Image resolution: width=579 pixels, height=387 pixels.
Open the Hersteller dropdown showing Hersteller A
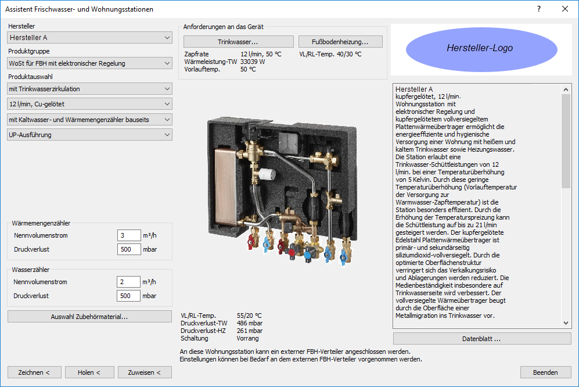coord(90,37)
